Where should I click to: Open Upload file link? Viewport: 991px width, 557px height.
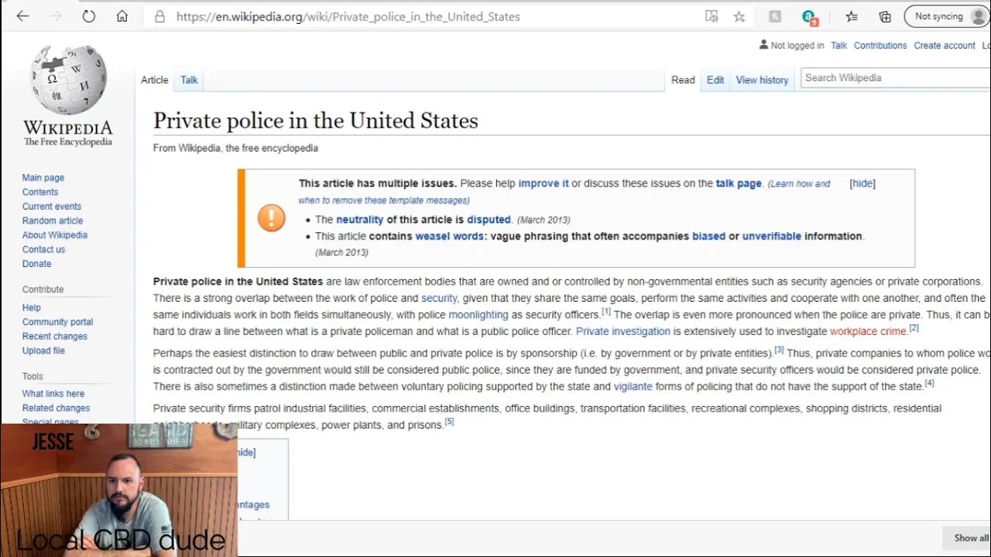(43, 350)
